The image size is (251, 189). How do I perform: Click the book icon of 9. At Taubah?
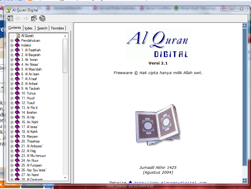point(17,88)
